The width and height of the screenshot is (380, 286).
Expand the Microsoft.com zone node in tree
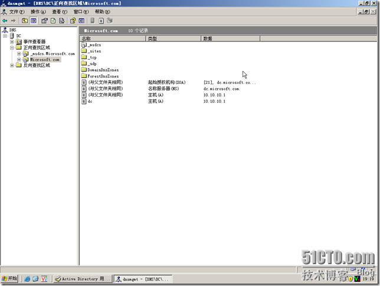[x=19, y=60]
